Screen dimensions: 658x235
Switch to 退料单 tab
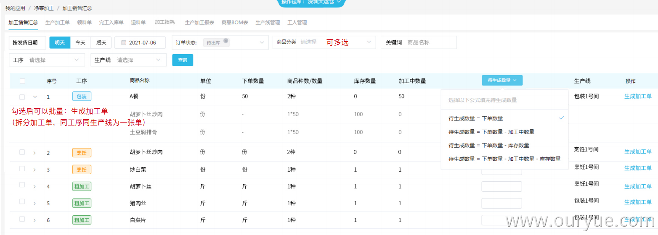(138, 23)
